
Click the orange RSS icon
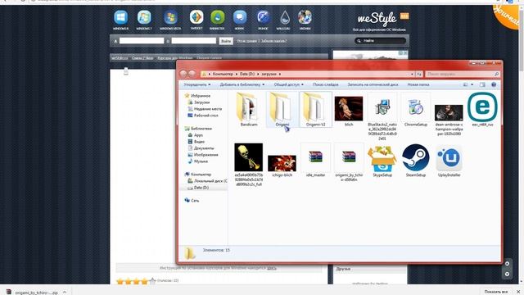click(404, 16)
